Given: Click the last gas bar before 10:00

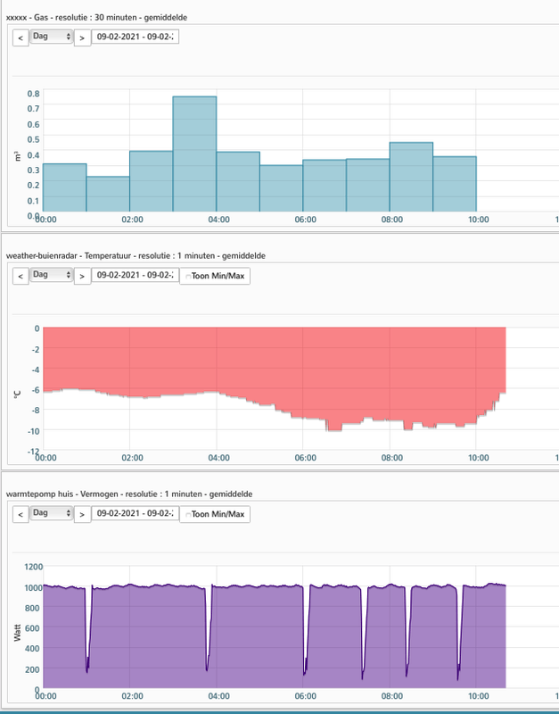Looking at the screenshot, I should 455,184.
